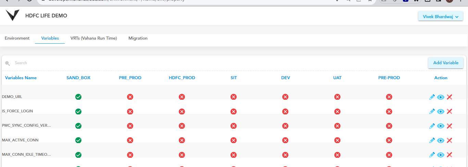
Task: Delete the IS_FORCE_LOGIN variable
Action: coord(449,111)
